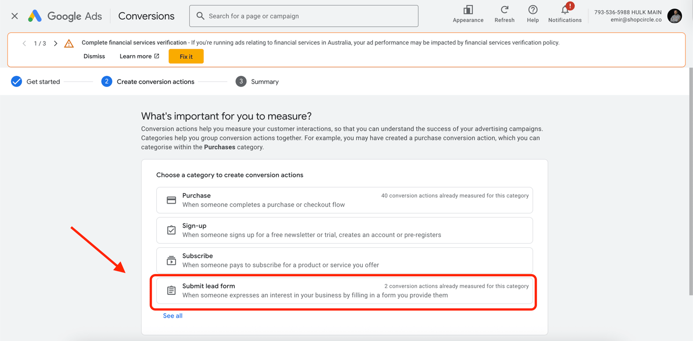693x341 pixels.
Task: Dismiss the financial services verification banner
Action: (x=94, y=56)
